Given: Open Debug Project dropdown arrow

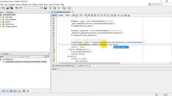Looking at the screenshot, I should pos(67,8).
